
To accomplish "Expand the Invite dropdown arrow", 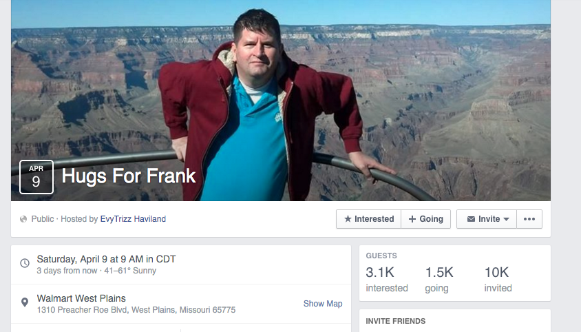I will click(507, 219).
